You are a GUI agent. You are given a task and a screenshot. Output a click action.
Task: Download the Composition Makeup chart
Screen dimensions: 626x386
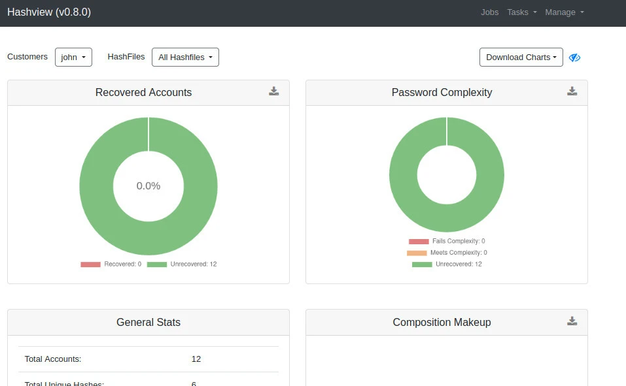pyautogui.click(x=572, y=321)
